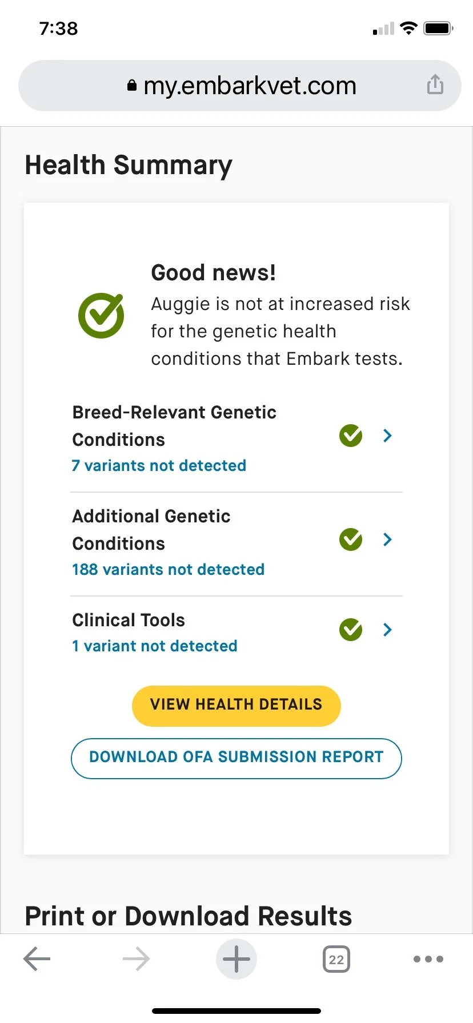
Task: Tap the large green checkmark beside Good news
Action: coord(101,315)
